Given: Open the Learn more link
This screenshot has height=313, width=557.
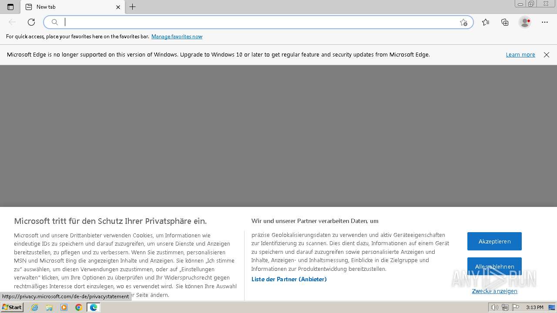Looking at the screenshot, I should 520,55.
